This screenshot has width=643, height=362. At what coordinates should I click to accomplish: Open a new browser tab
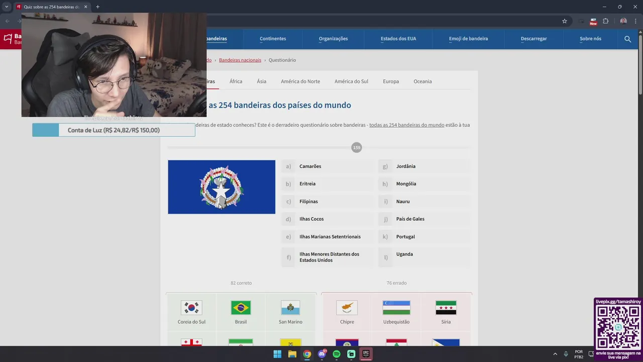tap(97, 7)
